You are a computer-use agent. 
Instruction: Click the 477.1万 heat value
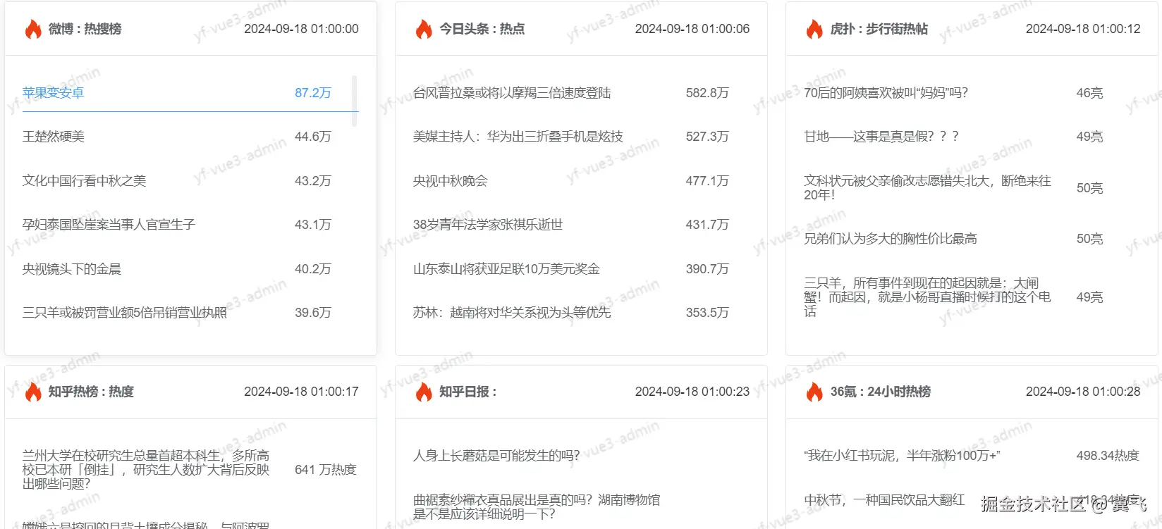(707, 181)
